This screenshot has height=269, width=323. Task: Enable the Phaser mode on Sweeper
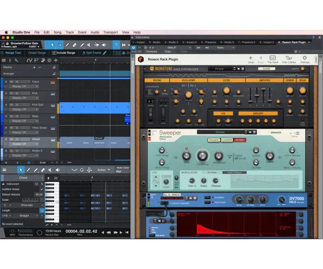pyautogui.click(x=214, y=140)
